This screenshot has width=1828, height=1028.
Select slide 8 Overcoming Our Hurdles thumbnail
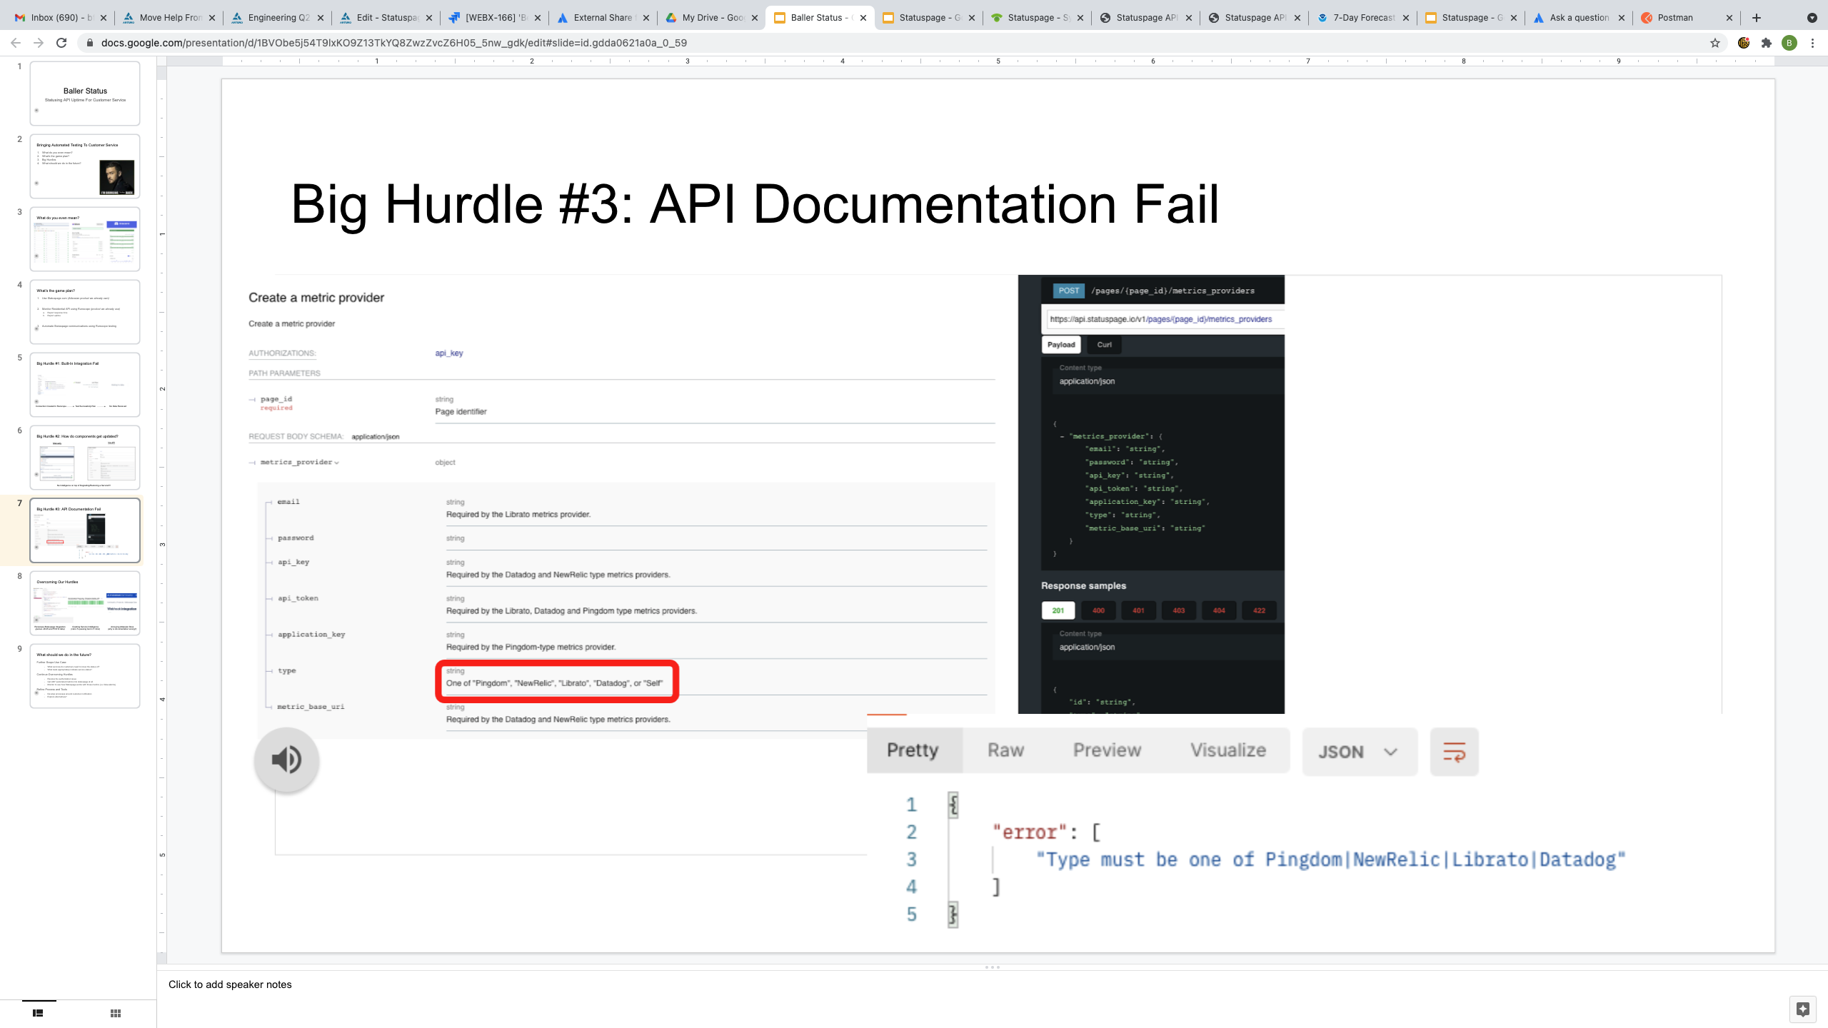click(85, 603)
